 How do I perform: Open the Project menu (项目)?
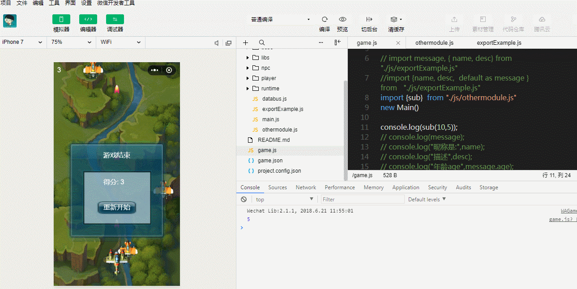[6, 3]
